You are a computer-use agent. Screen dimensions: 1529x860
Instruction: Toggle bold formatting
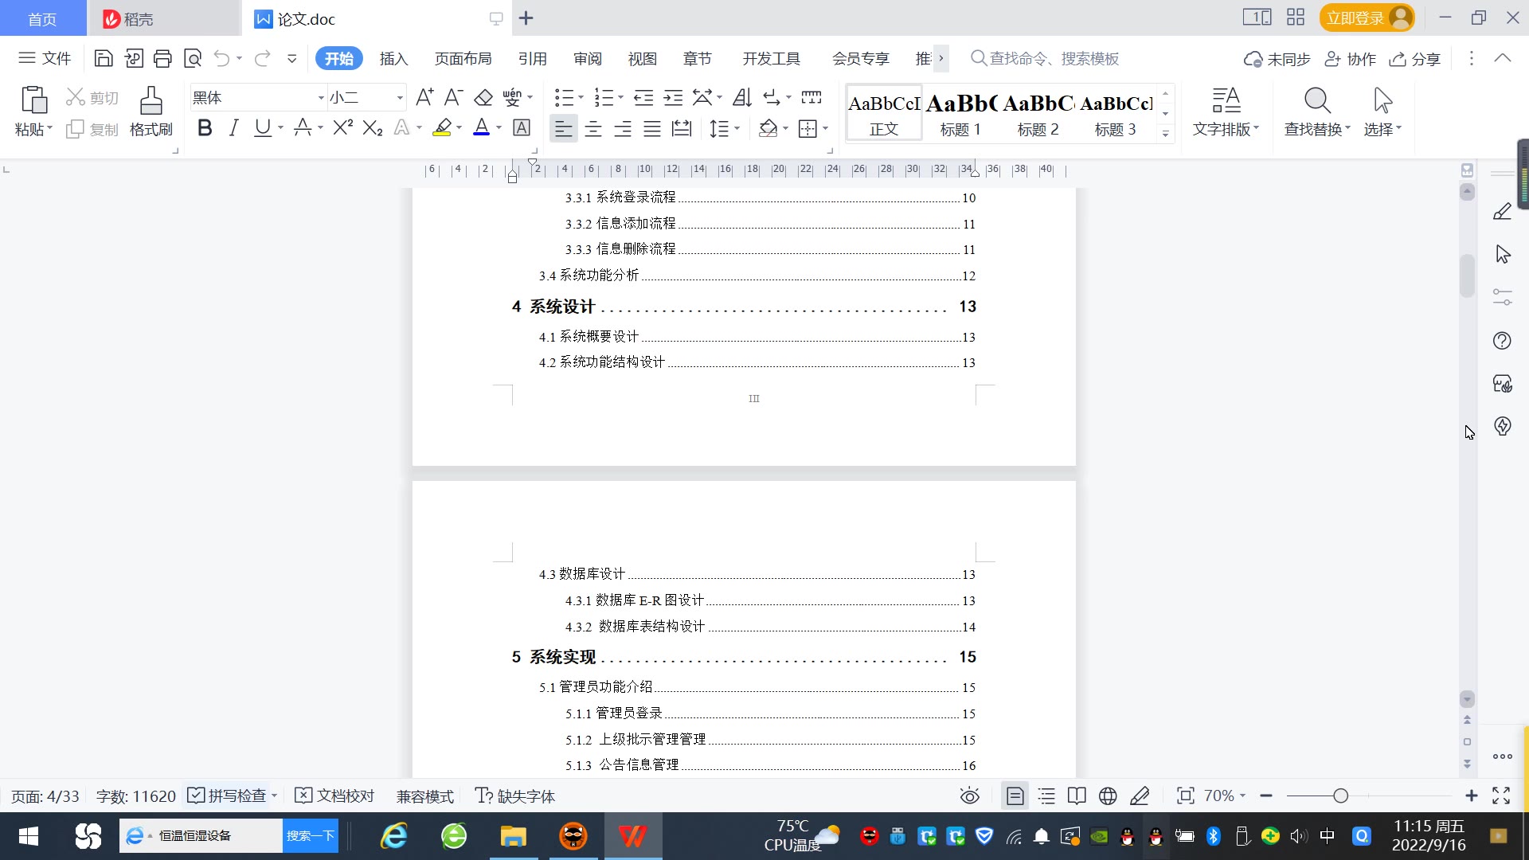coord(205,127)
